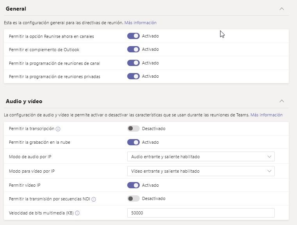Open the Modo para vídeo por IP dropdown
The width and height of the screenshot is (297, 225).
pyautogui.click(x=201, y=171)
